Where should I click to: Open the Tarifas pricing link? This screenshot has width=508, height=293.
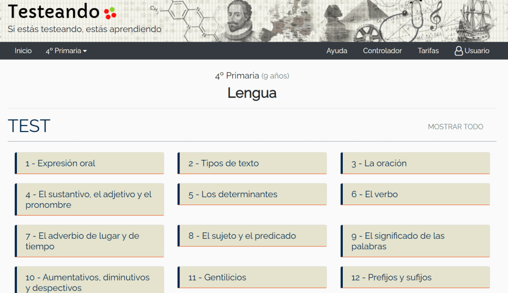coord(428,51)
